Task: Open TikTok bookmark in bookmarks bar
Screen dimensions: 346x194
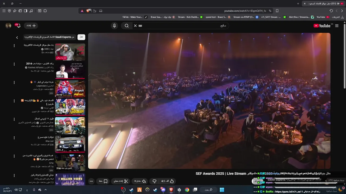Action: point(135,17)
